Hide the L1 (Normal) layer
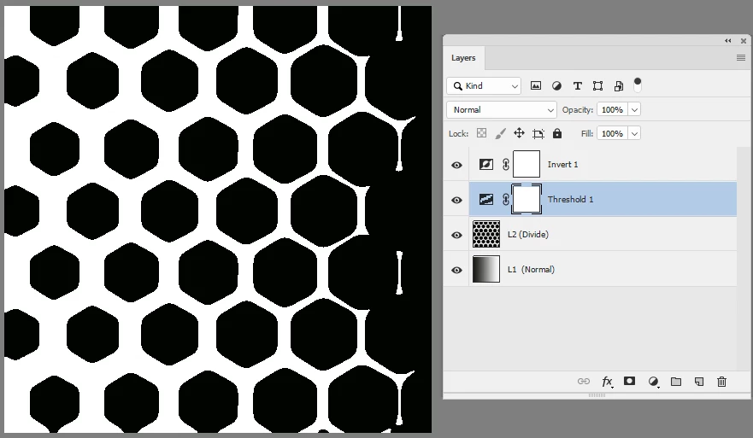 coord(456,270)
